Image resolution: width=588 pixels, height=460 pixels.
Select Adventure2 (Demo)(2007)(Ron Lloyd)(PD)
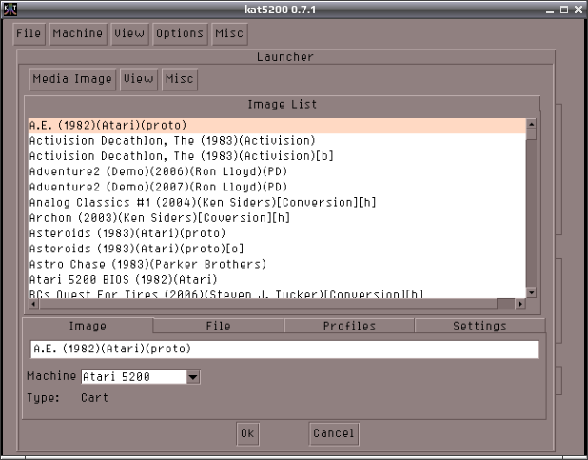point(277,187)
